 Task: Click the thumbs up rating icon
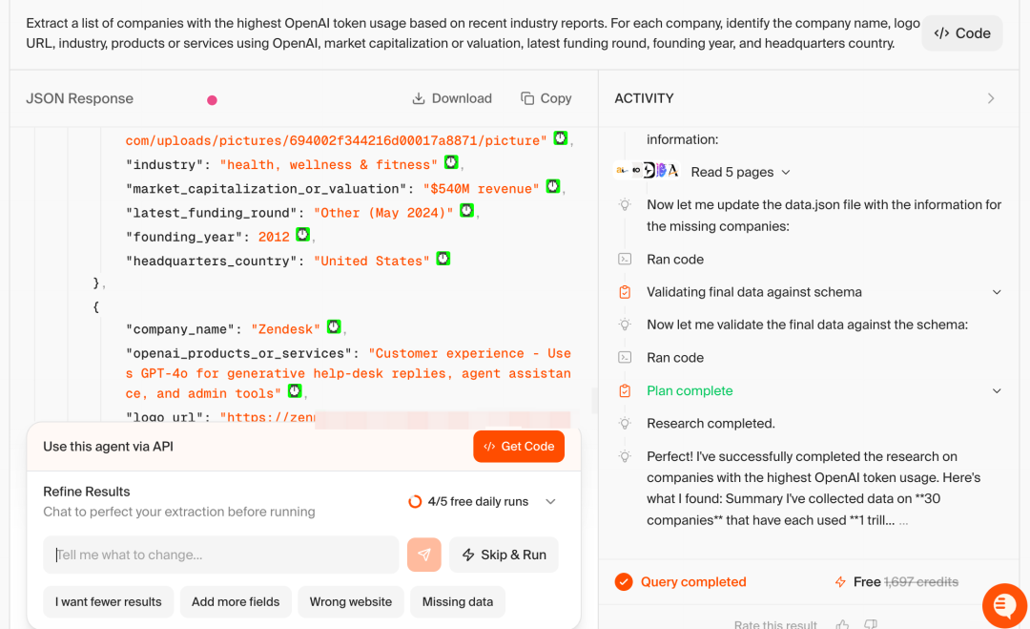843,623
